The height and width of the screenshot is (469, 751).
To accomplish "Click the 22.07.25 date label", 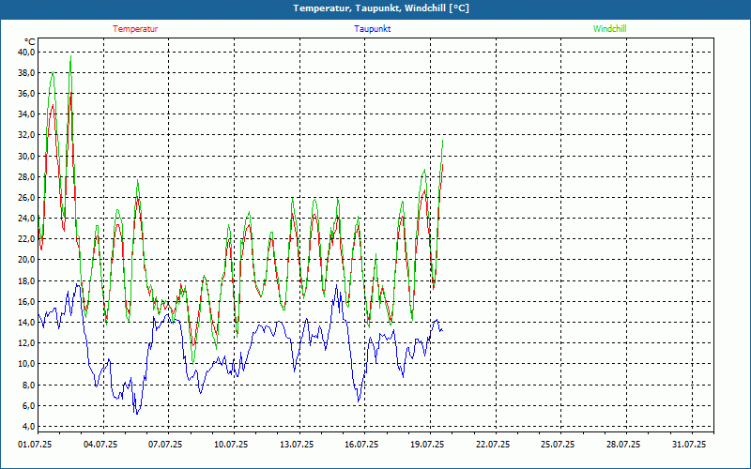I will (492, 445).
